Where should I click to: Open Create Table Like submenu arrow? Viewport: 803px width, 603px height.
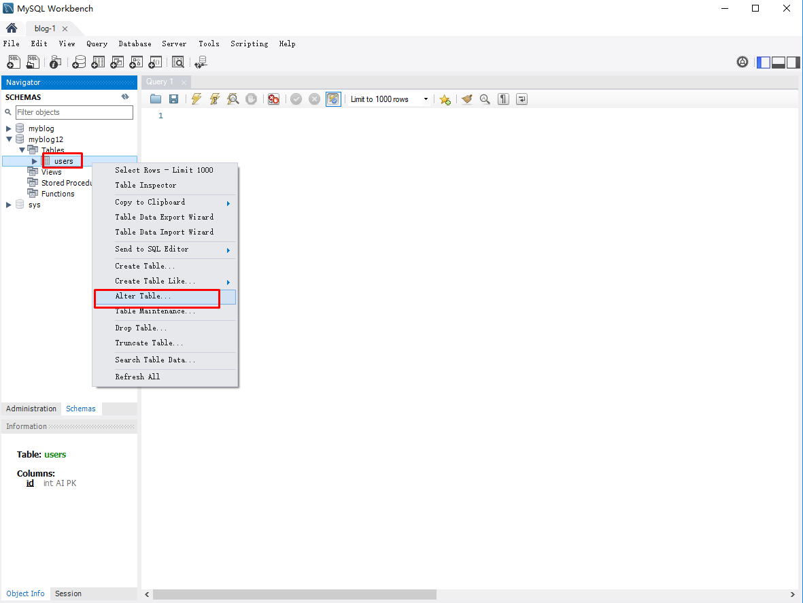[228, 282]
